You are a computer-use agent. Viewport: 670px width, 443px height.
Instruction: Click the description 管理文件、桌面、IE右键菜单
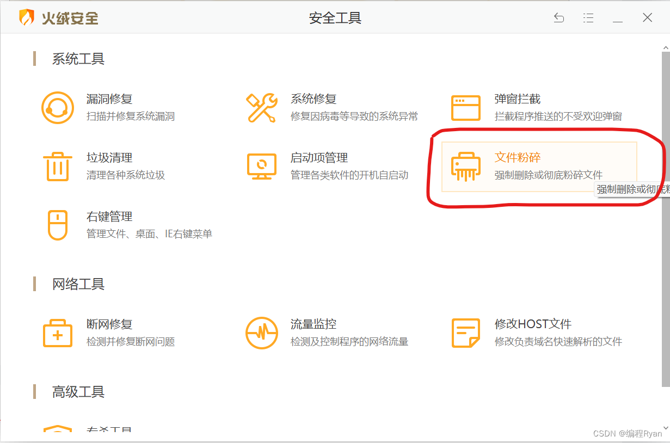(149, 234)
